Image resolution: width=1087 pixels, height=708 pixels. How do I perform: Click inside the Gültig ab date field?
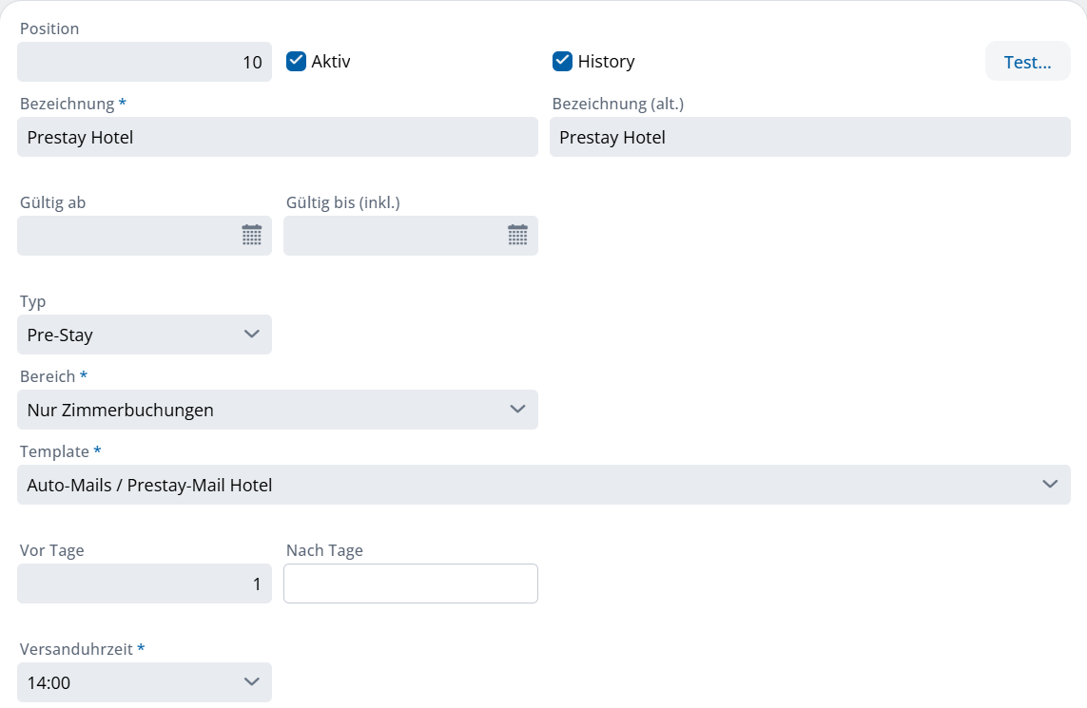click(x=124, y=236)
